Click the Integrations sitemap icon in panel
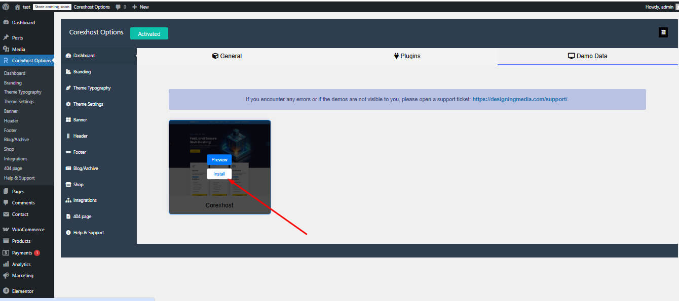 coord(68,200)
